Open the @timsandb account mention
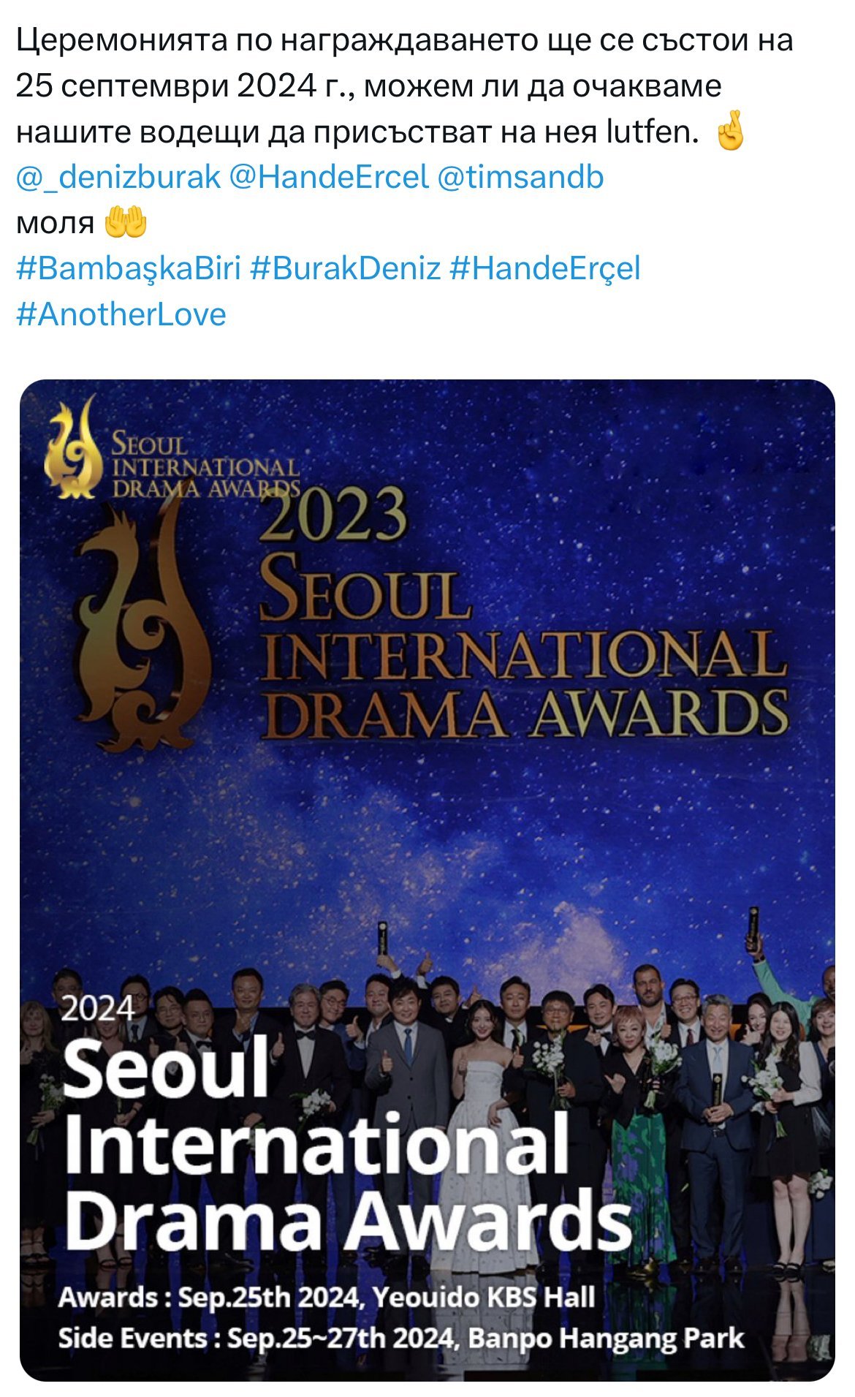 tap(520, 178)
